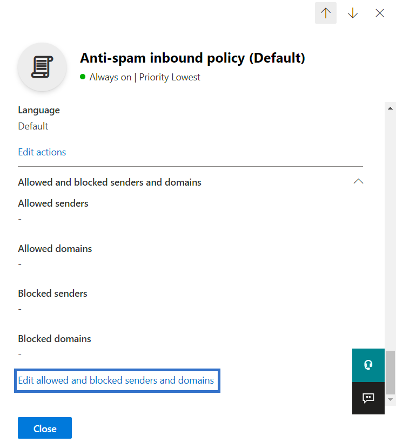The width and height of the screenshot is (396, 443).
Task: Select the Allowed senders dash placeholder
Action: [19, 219]
